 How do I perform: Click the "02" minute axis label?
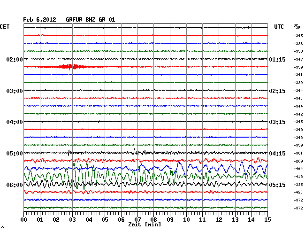click(x=56, y=220)
